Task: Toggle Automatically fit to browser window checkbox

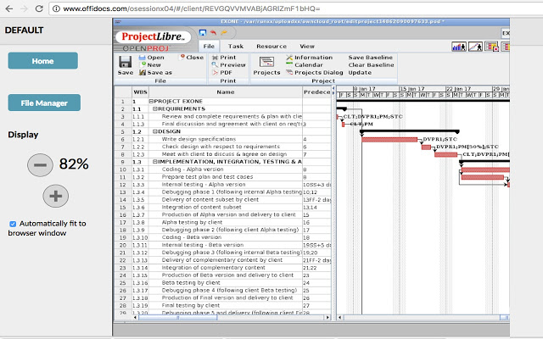Action: pyautogui.click(x=13, y=224)
